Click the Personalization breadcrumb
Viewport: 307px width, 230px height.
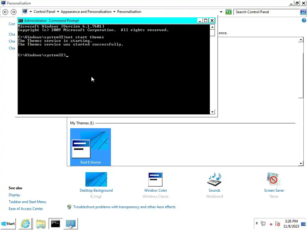(129, 12)
